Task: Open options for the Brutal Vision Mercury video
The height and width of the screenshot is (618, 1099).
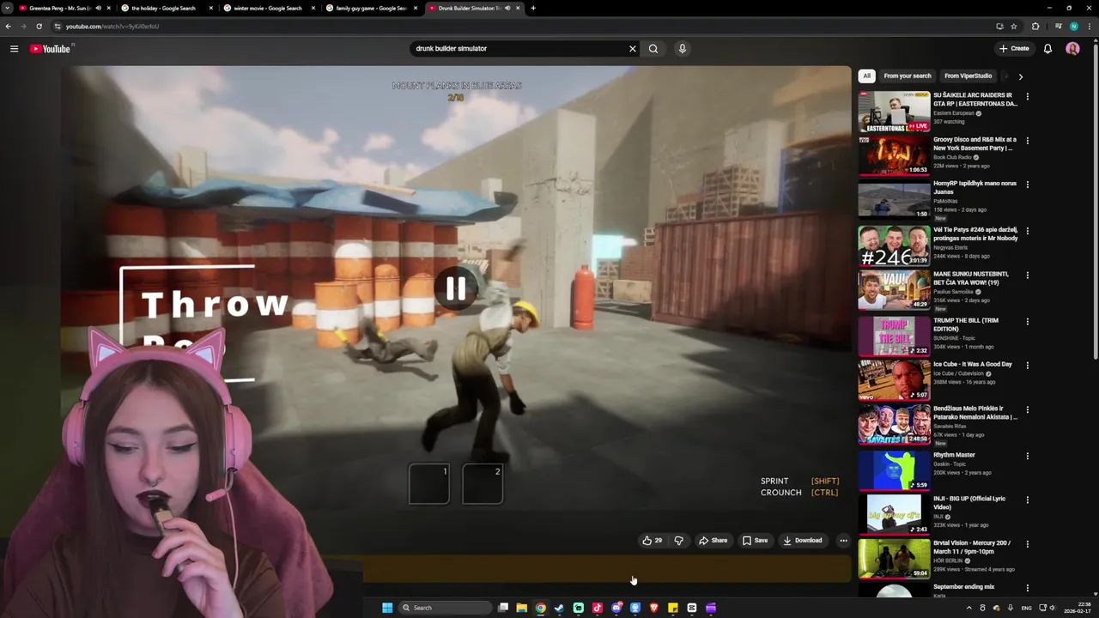Action: coord(1027,544)
